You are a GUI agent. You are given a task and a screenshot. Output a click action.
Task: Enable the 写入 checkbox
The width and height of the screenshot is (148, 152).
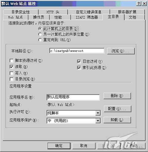point(11,73)
